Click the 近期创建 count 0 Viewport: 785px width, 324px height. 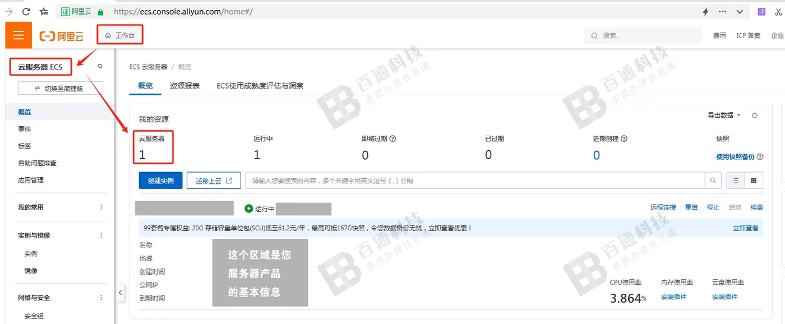pyautogui.click(x=597, y=155)
